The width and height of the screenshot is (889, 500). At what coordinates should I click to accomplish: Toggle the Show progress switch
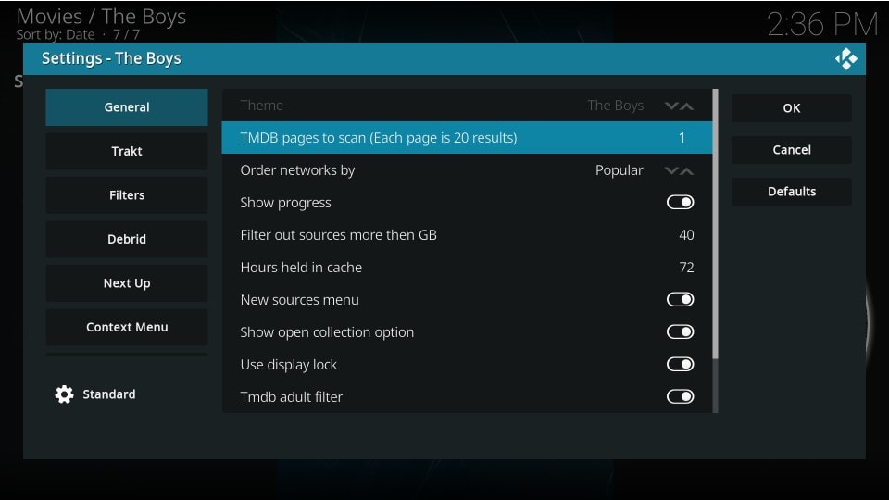(680, 203)
